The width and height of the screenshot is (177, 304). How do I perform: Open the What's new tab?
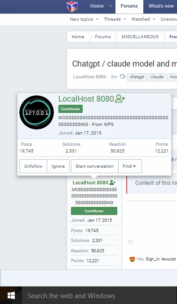(161, 6)
